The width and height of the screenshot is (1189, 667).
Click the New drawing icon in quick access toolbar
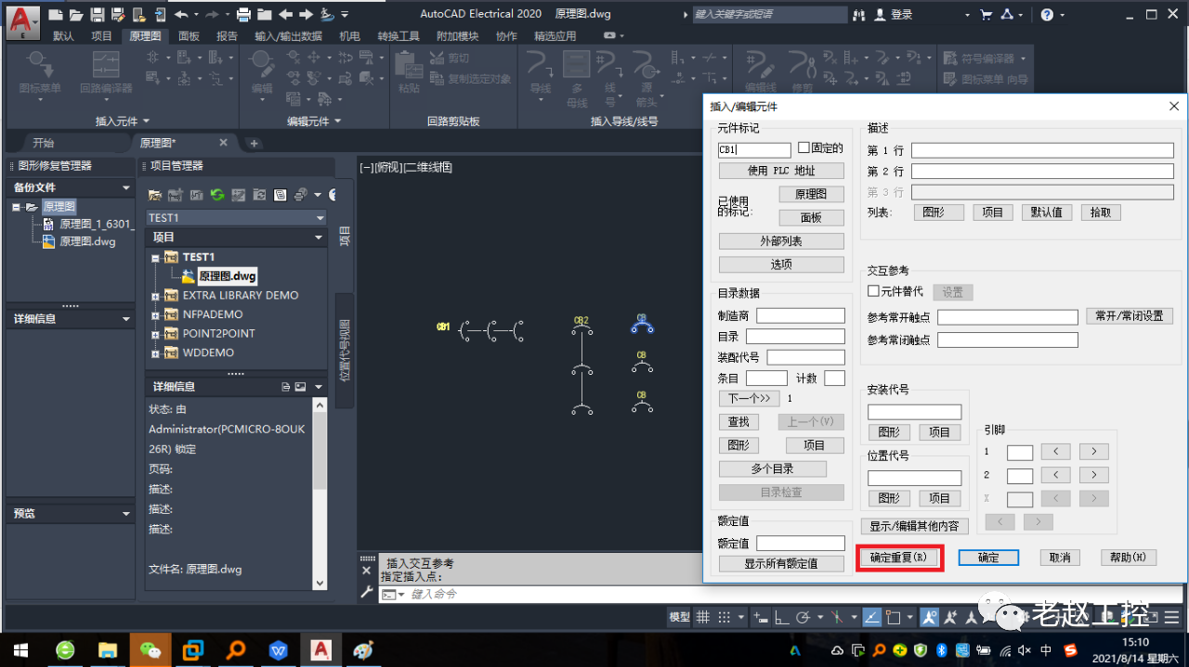56,15
